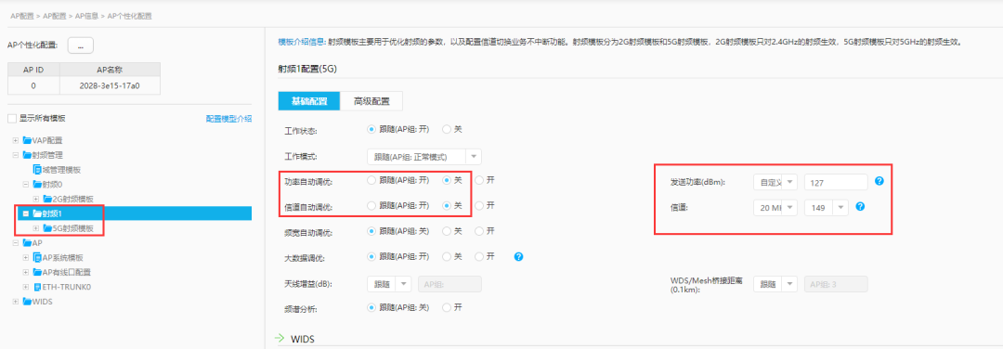Expand the 2G射频模板 tree node

pyautogui.click(x=36, y=200)
